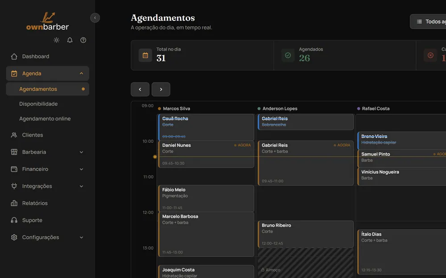Go to previous day with left arrow
Viewport: 446px width, 278px height.
[140, 89]
